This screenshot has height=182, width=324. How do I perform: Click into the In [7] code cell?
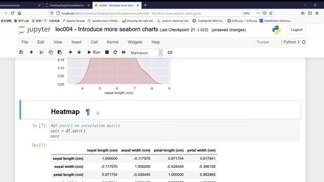point(174,131)
